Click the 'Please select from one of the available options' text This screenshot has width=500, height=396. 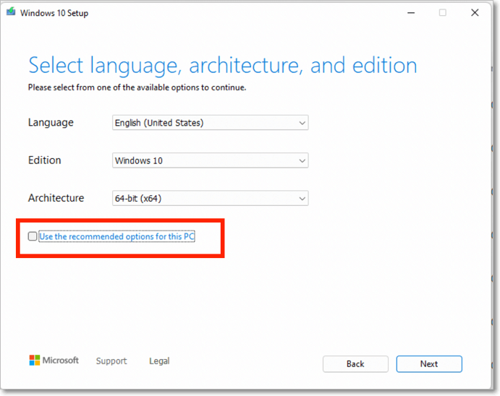tap(137, 87)
